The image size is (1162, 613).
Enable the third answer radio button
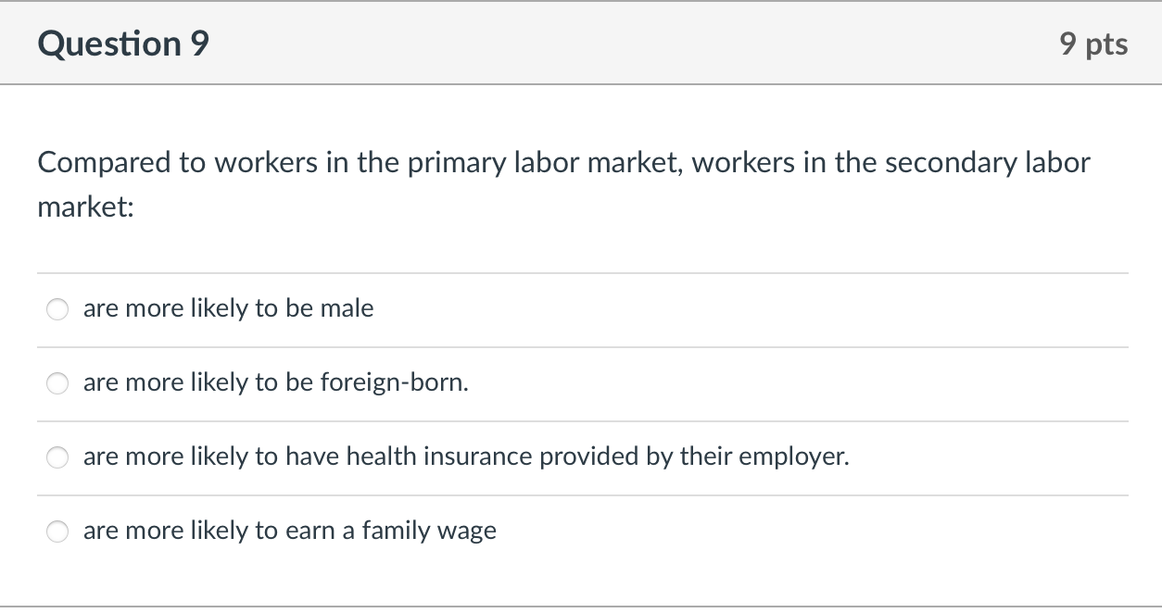[x=57, y=457]
